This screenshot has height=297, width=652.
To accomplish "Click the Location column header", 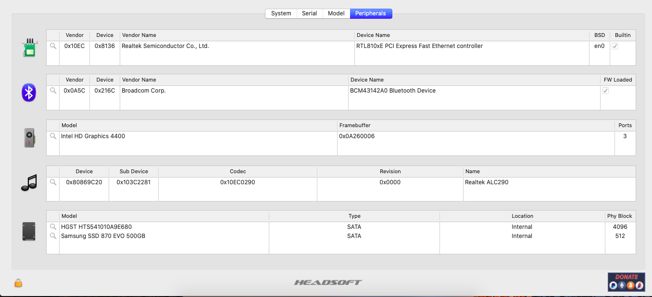I will tap(522, 216).
